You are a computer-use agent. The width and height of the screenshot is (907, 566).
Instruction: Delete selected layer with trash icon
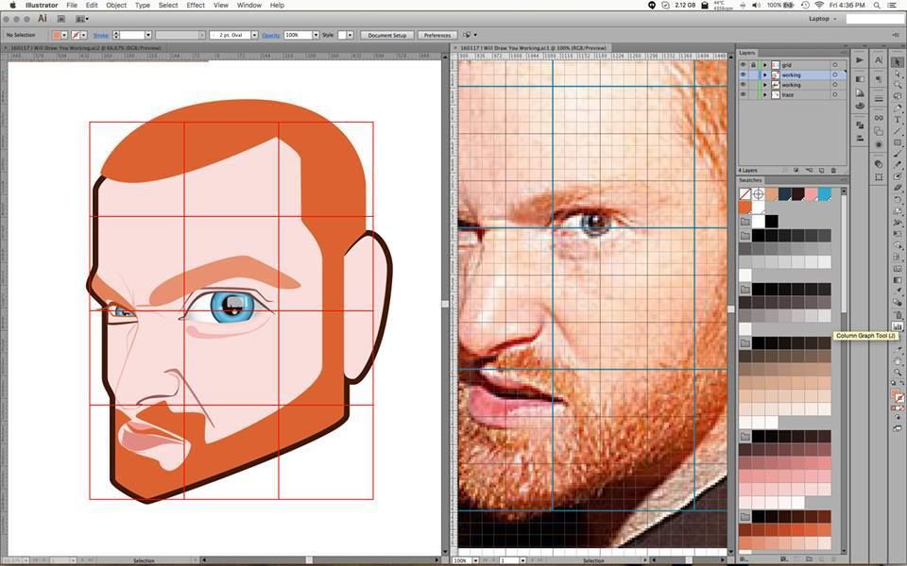tap(833, 171)
